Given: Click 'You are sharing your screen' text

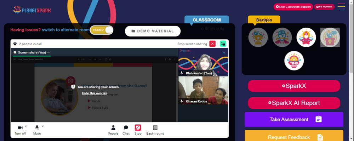Looking at the screenshot, I should (98, 87).
